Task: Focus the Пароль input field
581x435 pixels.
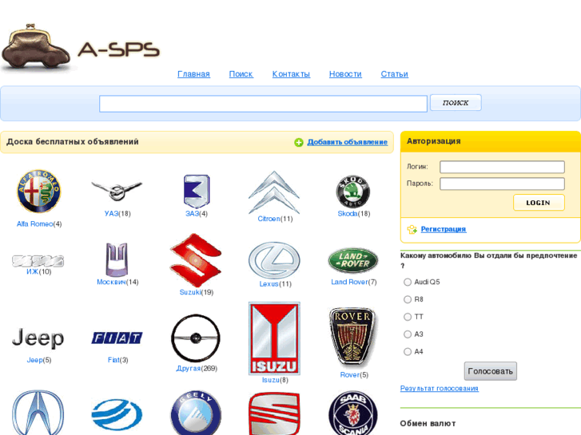Action: point(502,184)
